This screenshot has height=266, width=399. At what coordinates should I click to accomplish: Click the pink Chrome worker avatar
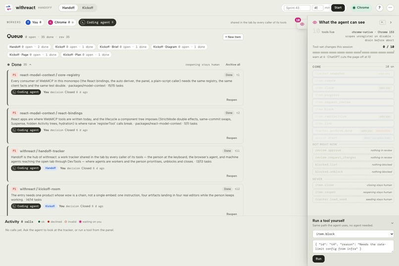[x=50, y=22]
